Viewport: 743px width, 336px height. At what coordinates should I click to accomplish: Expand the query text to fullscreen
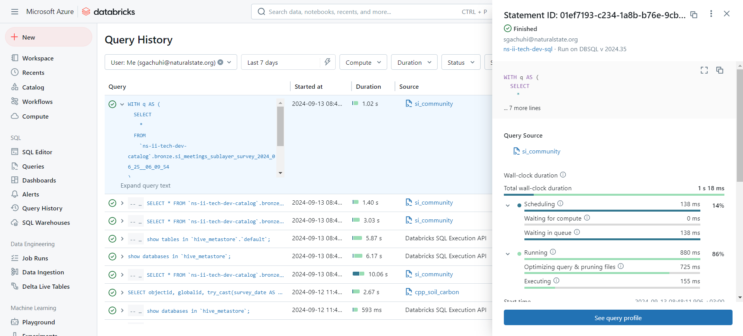[704, 70]
